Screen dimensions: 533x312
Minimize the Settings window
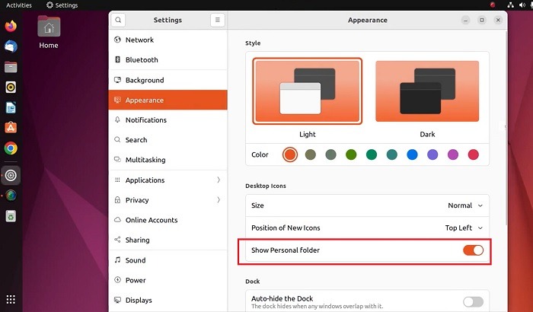click(466, 20)
